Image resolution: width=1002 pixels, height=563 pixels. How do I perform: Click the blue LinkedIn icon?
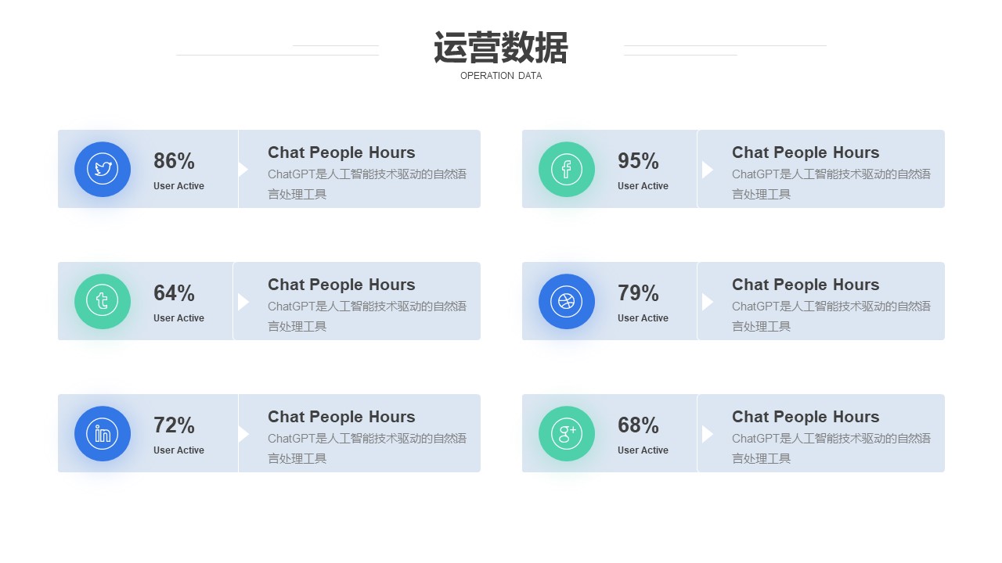point(103,433)
